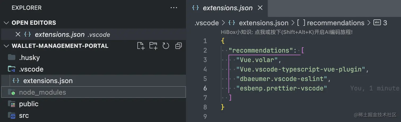Collapse the Open Editors section
The width and height of the screenshot is (401, 122).
(x=6, y=23)
